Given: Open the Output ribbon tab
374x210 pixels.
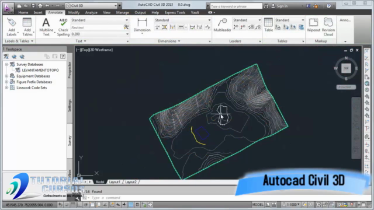Looking at the screenshot, I should click(x=140, y=12).
